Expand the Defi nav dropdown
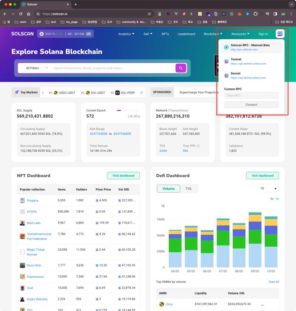The image size is (296, 311). pos(148,34)
